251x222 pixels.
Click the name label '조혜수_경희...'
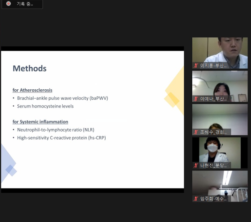[x=214, y=132]
